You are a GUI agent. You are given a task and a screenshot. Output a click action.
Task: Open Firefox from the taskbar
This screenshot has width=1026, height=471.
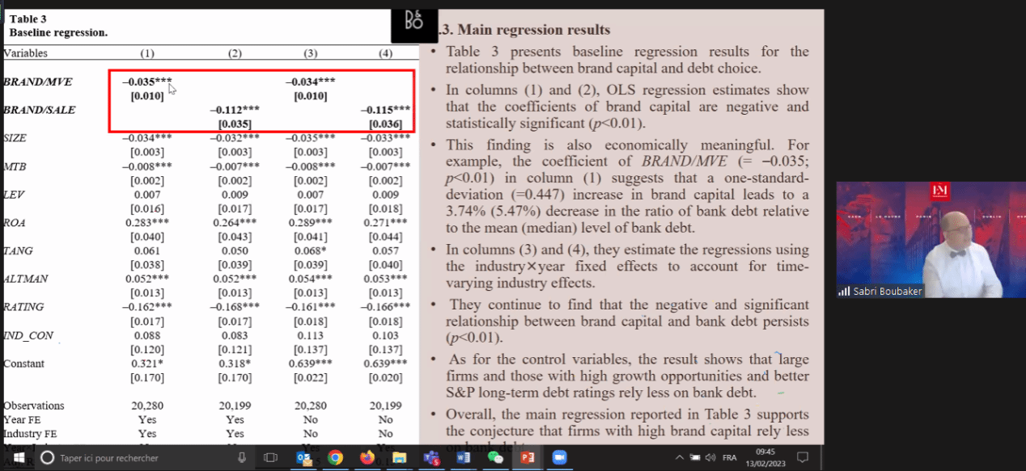pyautogui.click(x=367, y=458)
